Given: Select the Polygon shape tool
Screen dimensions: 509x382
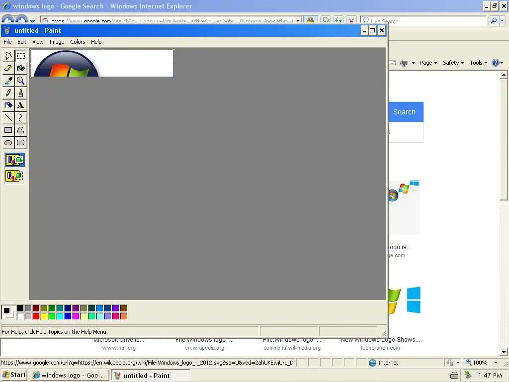Looking at the screenshot, I should (21, 130).
